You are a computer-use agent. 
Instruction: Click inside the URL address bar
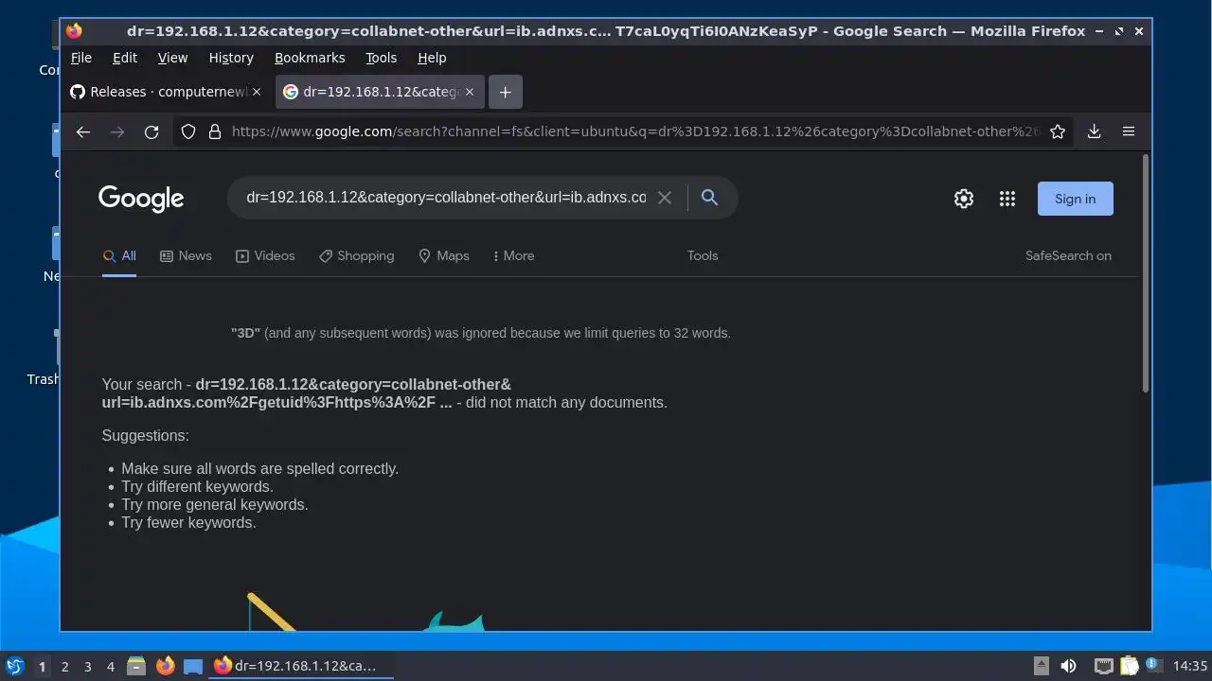pyautogui.click(x=634, y=131)
